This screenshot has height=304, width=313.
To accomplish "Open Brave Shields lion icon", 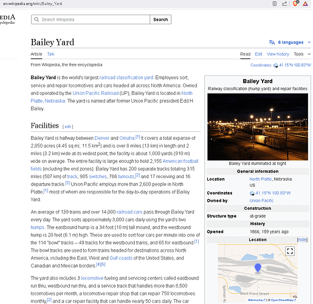I will click(295, 4).
